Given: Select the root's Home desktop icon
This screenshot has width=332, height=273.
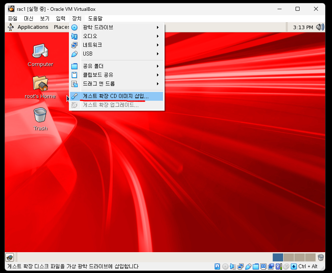Looking at the screenshot, I should 40,87.
